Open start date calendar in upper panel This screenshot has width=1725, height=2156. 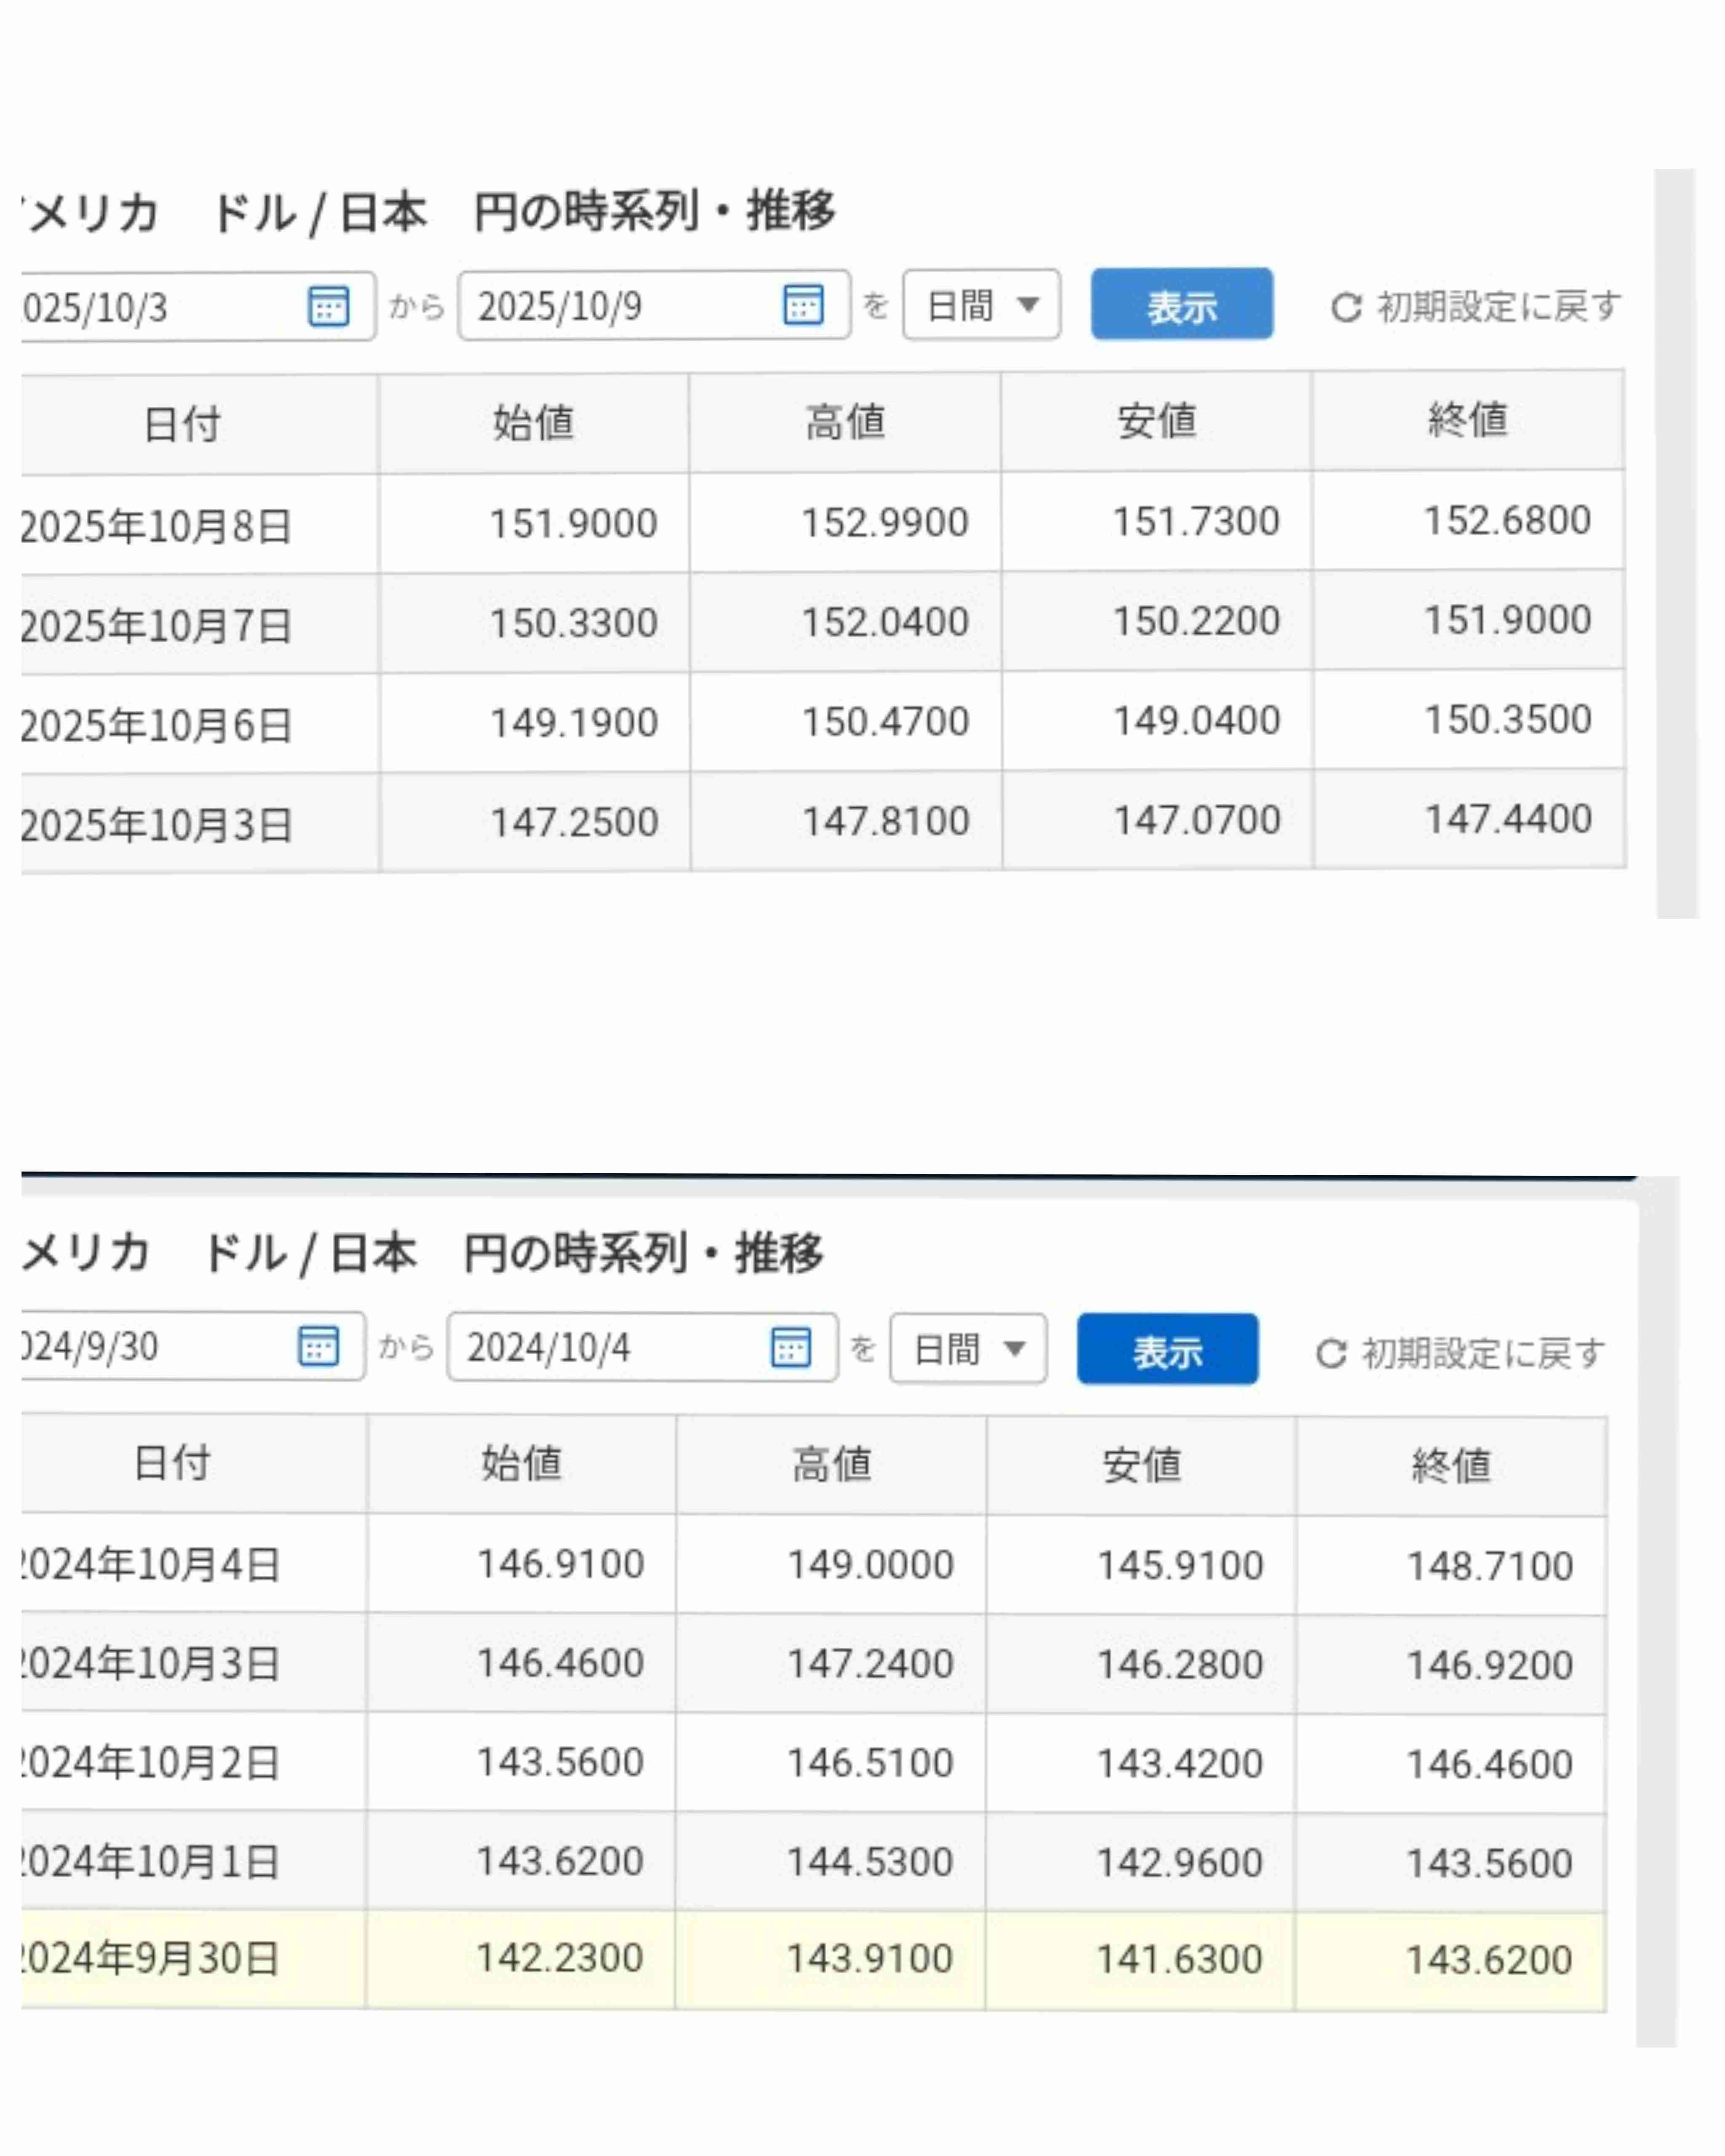(328, 306)
